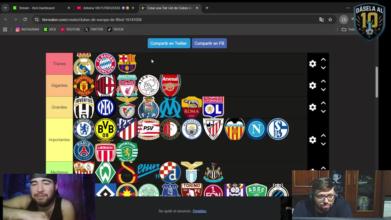Click the Manchester City badge
Screen dimensions: 391x220
tap(192, 129)
